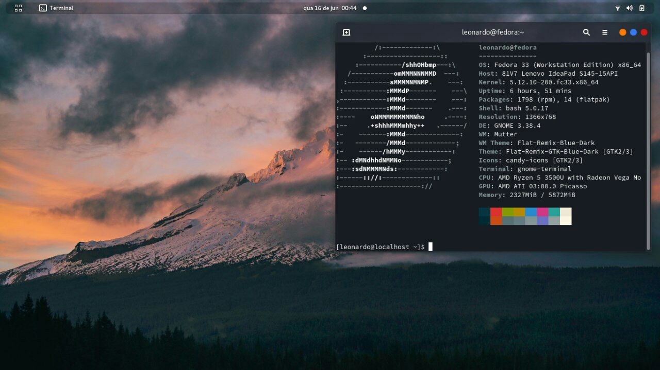Viewport: 660px width, 370px height.
Task: Open the Terminal app menu in top bar
Action: point(56,8)
